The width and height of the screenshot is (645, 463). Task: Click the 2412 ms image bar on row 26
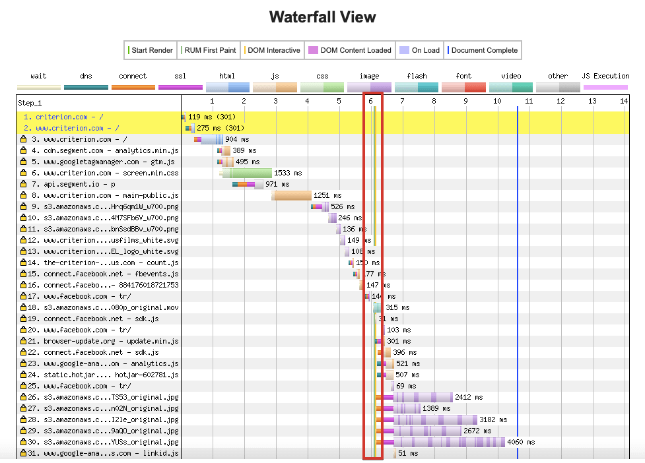pos(423,397)
